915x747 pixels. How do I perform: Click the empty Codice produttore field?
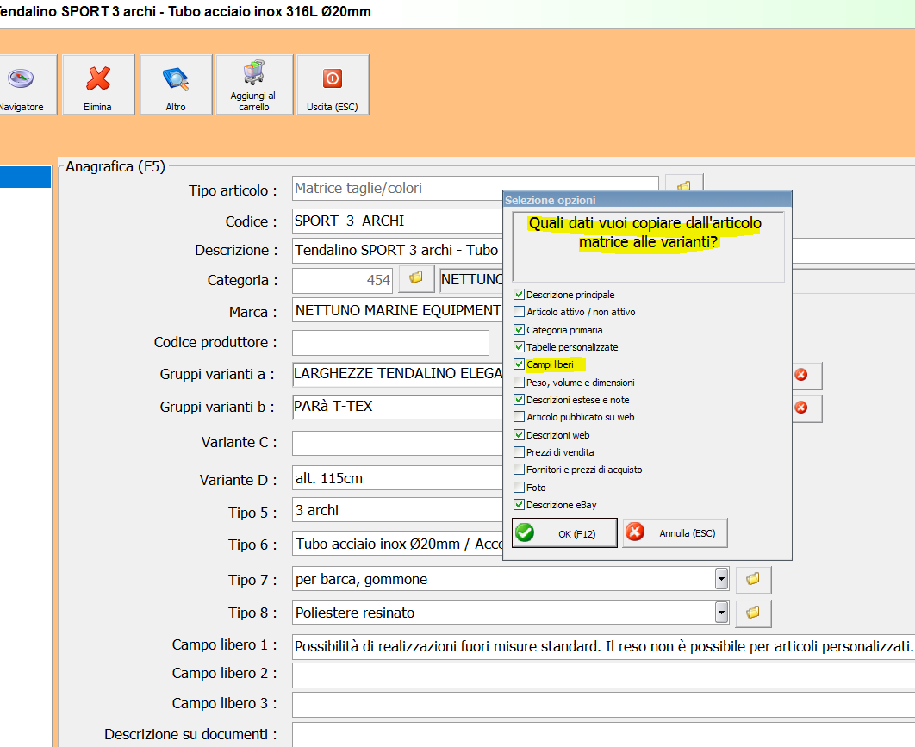[x=390, y=343]
